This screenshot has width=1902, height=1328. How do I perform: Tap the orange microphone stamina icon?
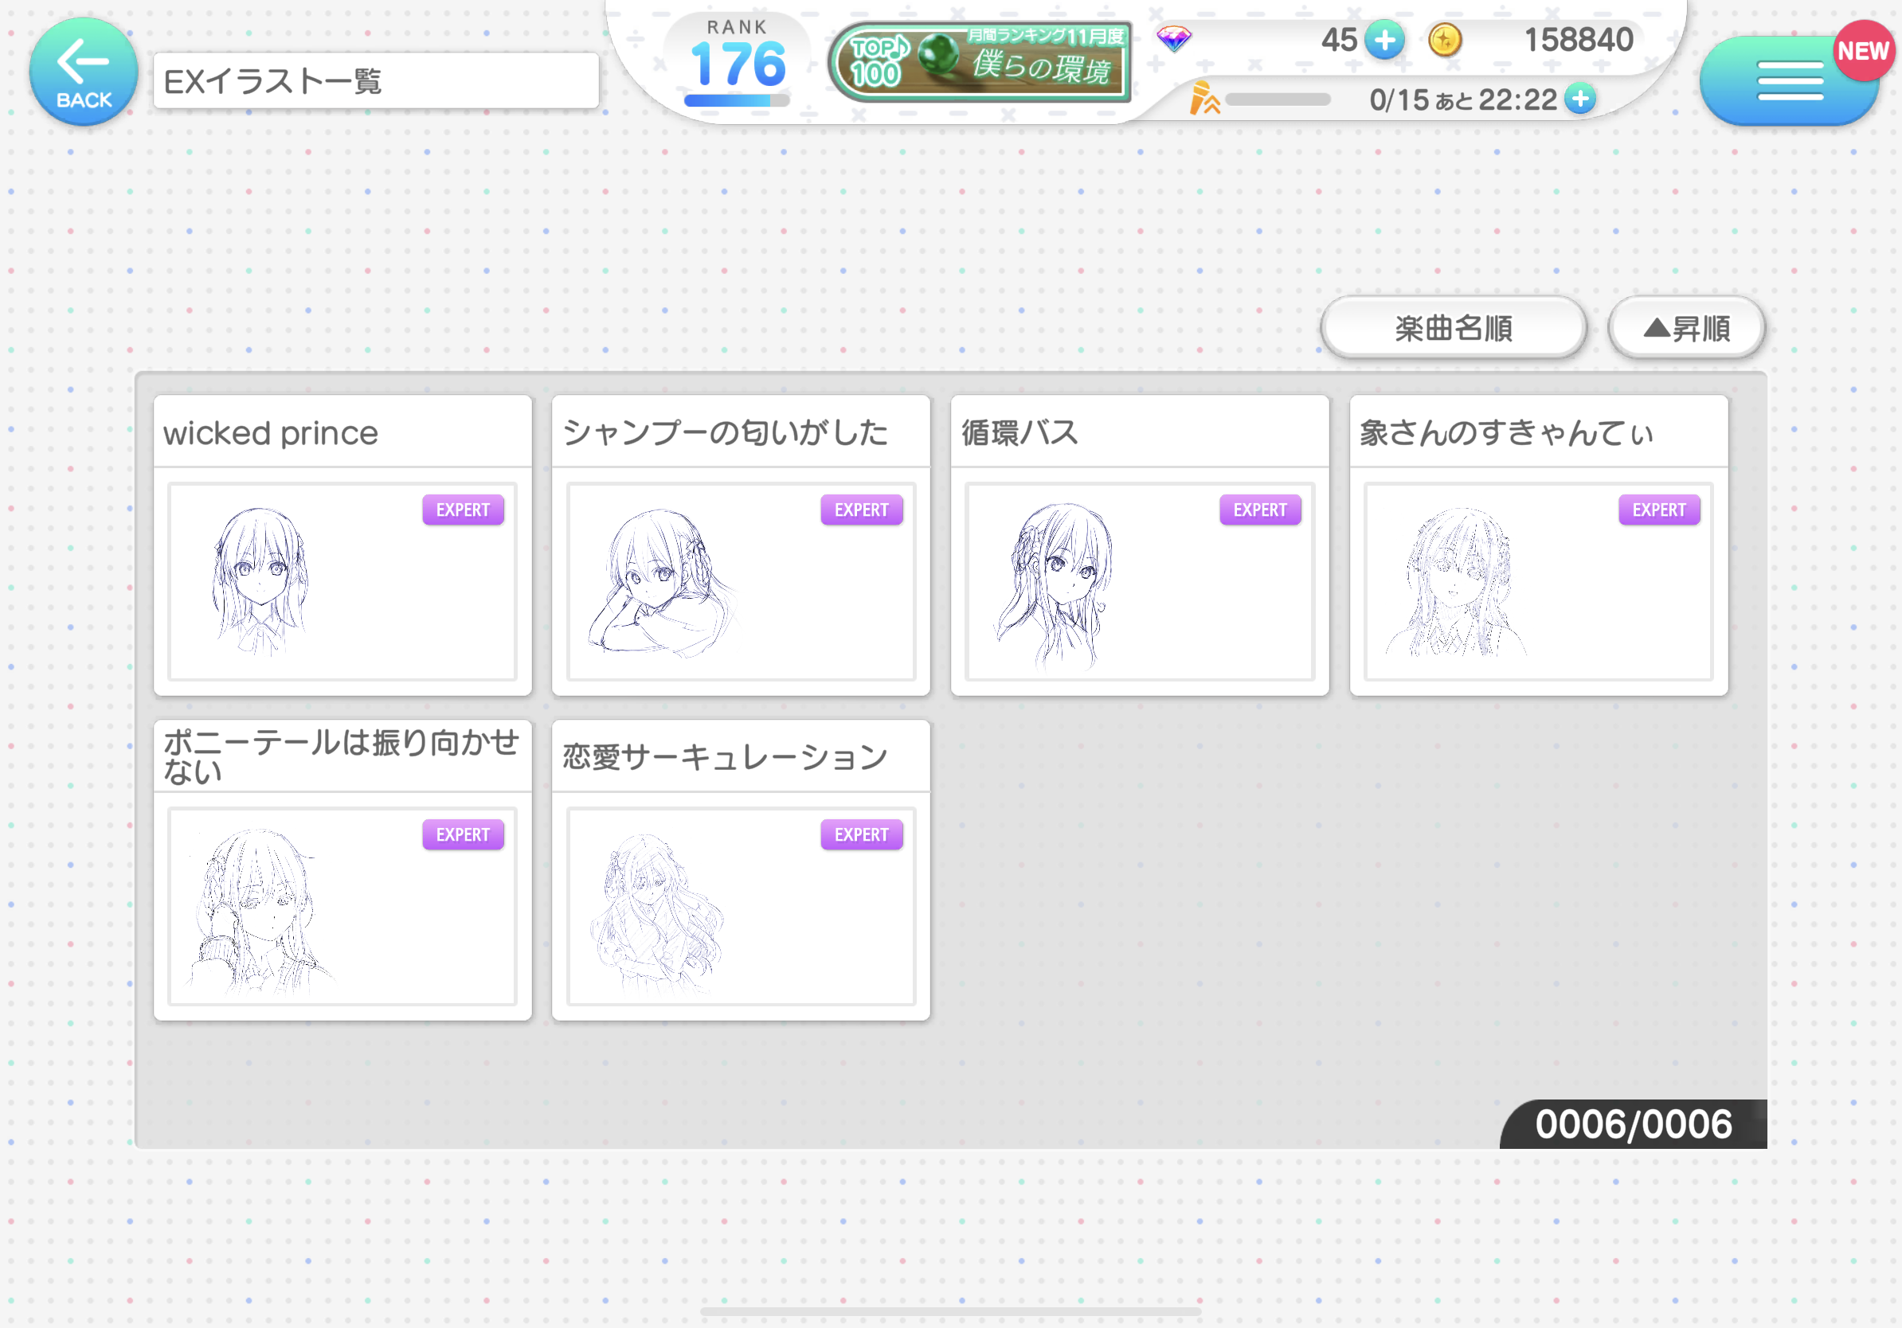[1203, 98]
